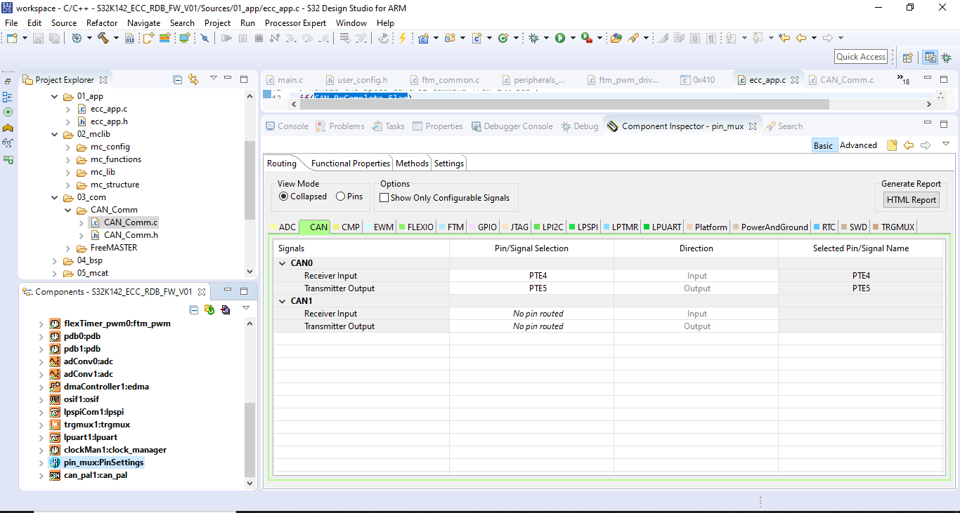Collapse all in Project Explorer
Image resolution: width=960 pixels, height=513 pixels.
[178, 79]
